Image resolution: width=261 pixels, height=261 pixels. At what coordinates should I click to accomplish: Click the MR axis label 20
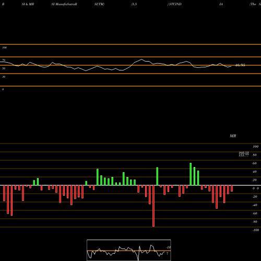255,180
